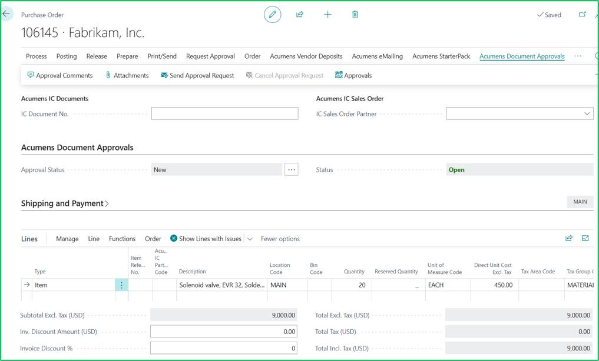Screen dimensions: 599x361
Task: Click share icon in Lines section
Action: [569, 238]
